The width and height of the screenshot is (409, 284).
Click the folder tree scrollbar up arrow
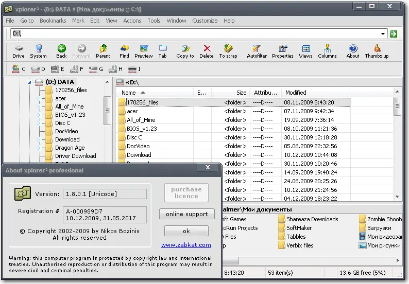tap(107, 82)
